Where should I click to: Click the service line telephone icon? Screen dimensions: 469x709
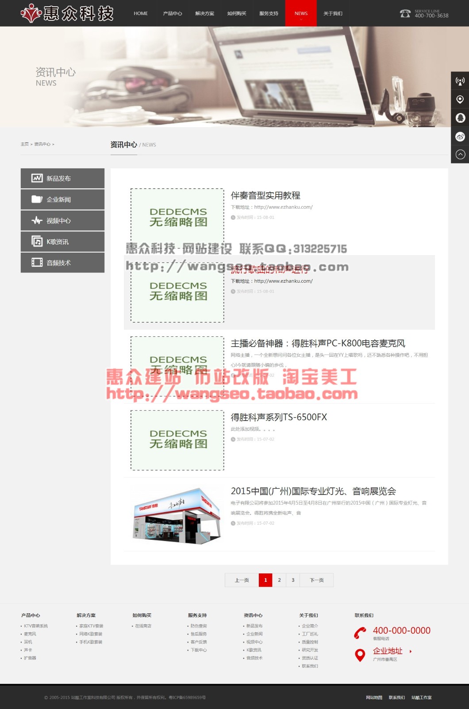pyautogui.click(x=405, y=13)
